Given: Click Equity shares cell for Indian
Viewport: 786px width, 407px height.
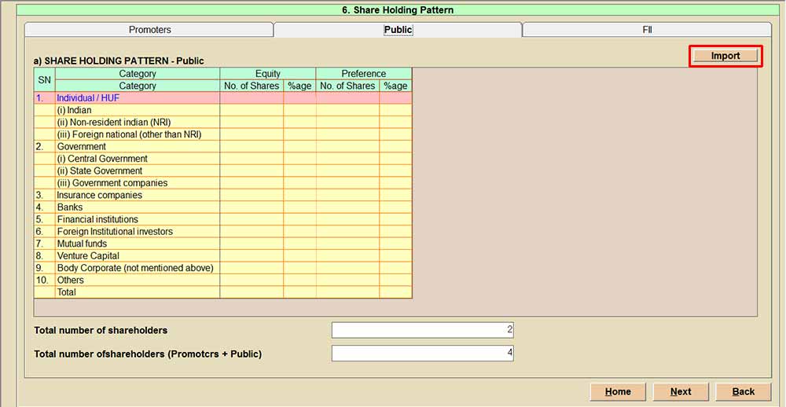Looking at the screenshot, I should tap(252, 111).
